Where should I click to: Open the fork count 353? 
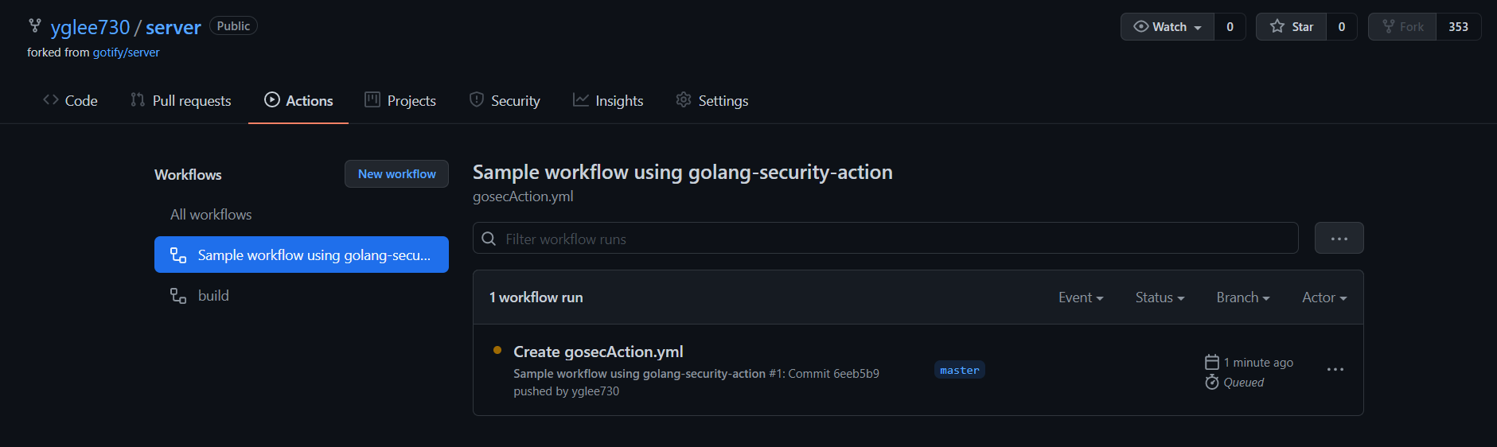coord(1459,26)
